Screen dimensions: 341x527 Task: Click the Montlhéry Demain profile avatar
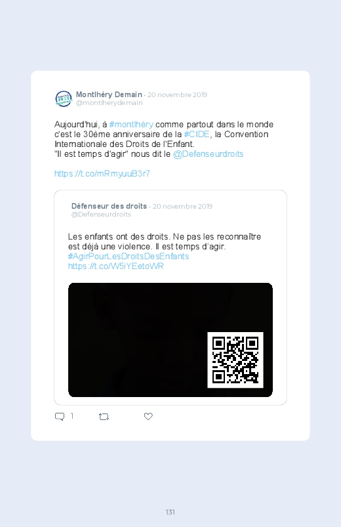(x=64, y=99)
